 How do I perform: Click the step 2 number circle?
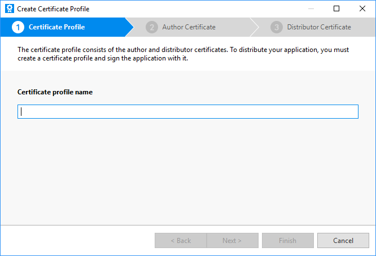(x=151, y=27)
